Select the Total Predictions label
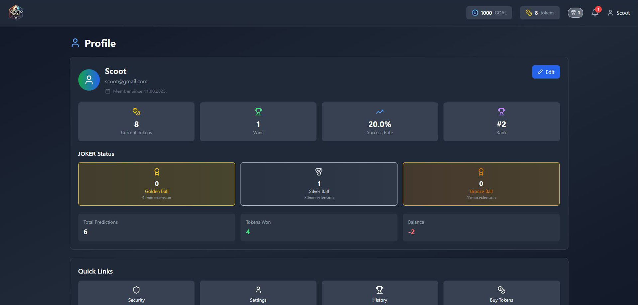Screen dimensions: 638x305 [x=101, y=222]
